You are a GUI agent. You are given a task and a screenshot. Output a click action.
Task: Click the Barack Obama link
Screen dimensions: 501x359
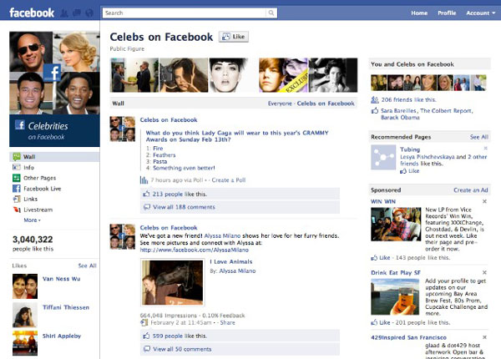click(400, 118)
